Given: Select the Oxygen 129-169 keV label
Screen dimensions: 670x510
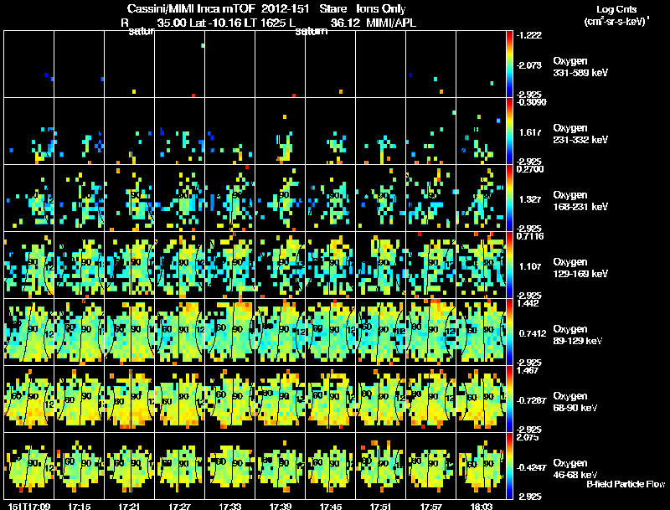Looking at the screenshot, I should point(580,268).
